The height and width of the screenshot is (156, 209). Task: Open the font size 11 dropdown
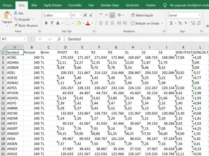point(81,15)
